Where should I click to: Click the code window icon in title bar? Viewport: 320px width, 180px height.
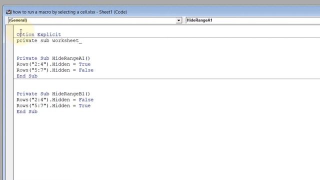coord(8,12)
